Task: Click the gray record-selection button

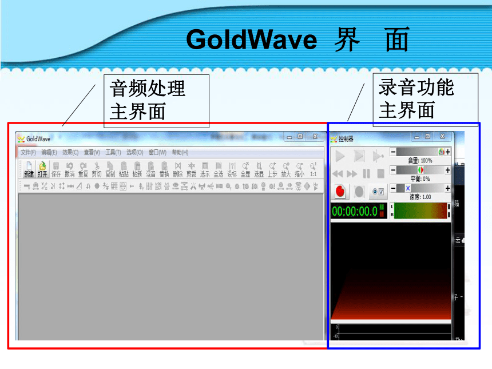Action: point(359,192)
